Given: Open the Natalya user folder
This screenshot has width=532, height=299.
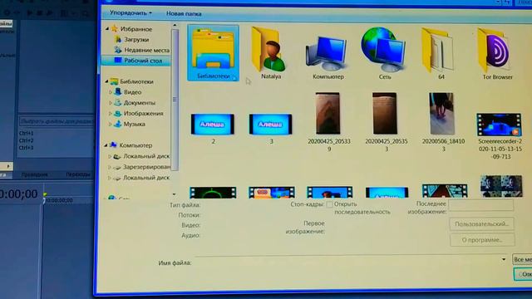Looking at the screenshot, I should (x=270, y=53).
